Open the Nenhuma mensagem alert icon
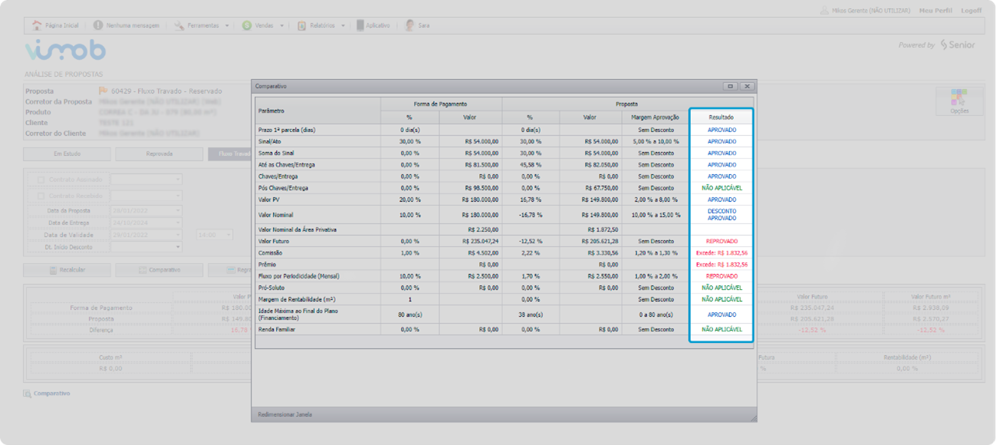This screenshot has width=996, height=445. 98,25
